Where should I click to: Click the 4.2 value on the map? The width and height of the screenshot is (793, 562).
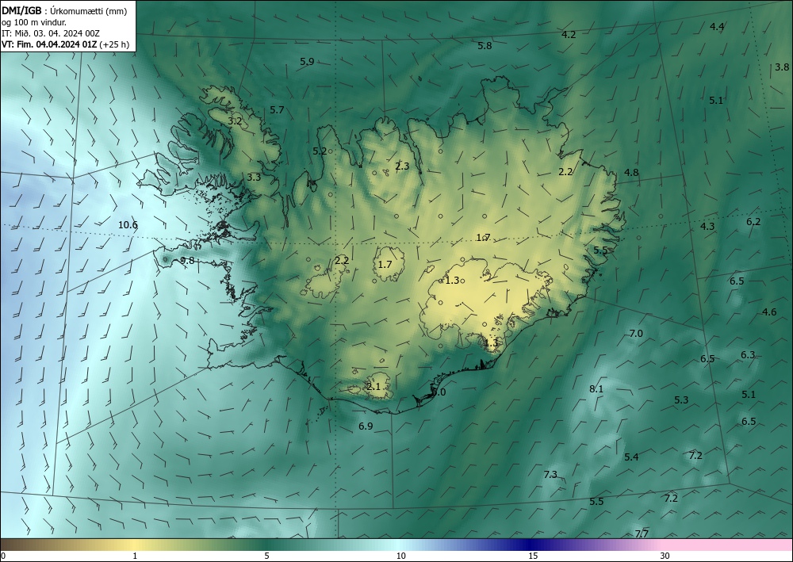[569, 34]
